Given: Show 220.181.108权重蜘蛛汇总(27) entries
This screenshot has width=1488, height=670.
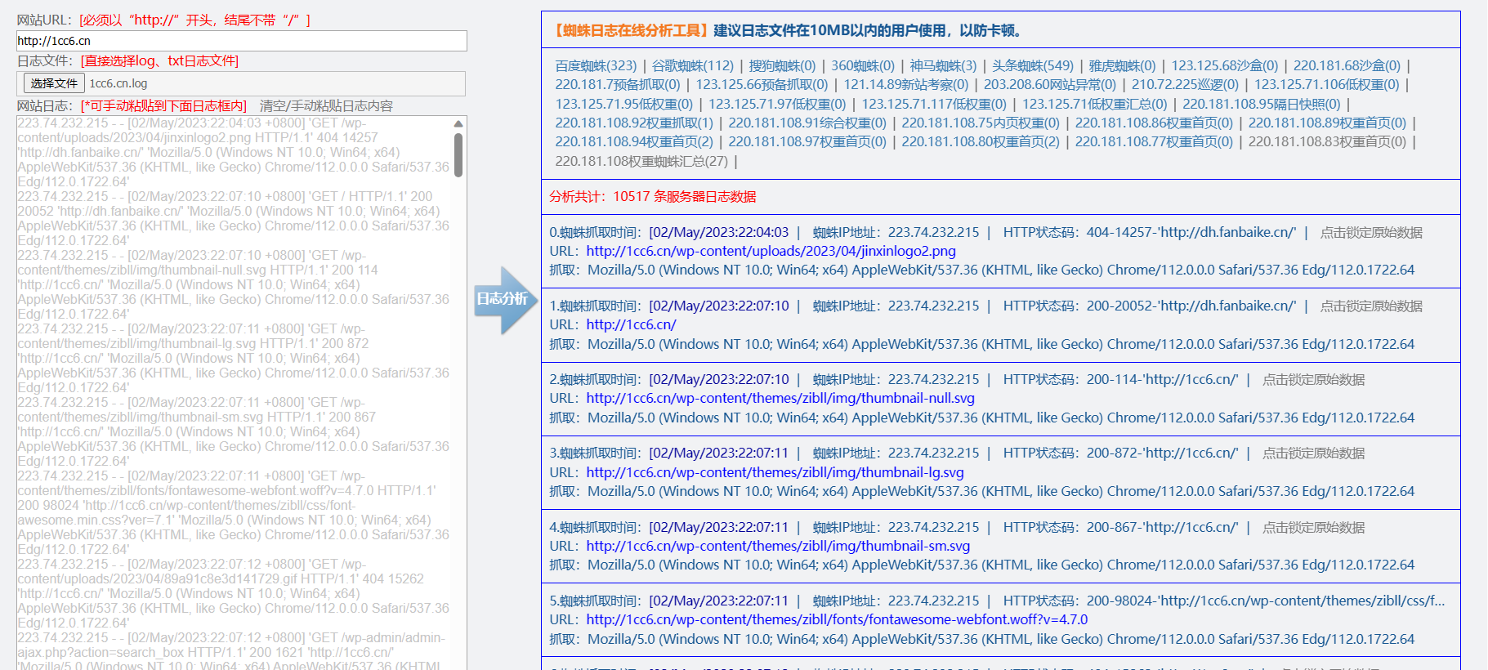Looking at the screenshot, I should 641,161.
